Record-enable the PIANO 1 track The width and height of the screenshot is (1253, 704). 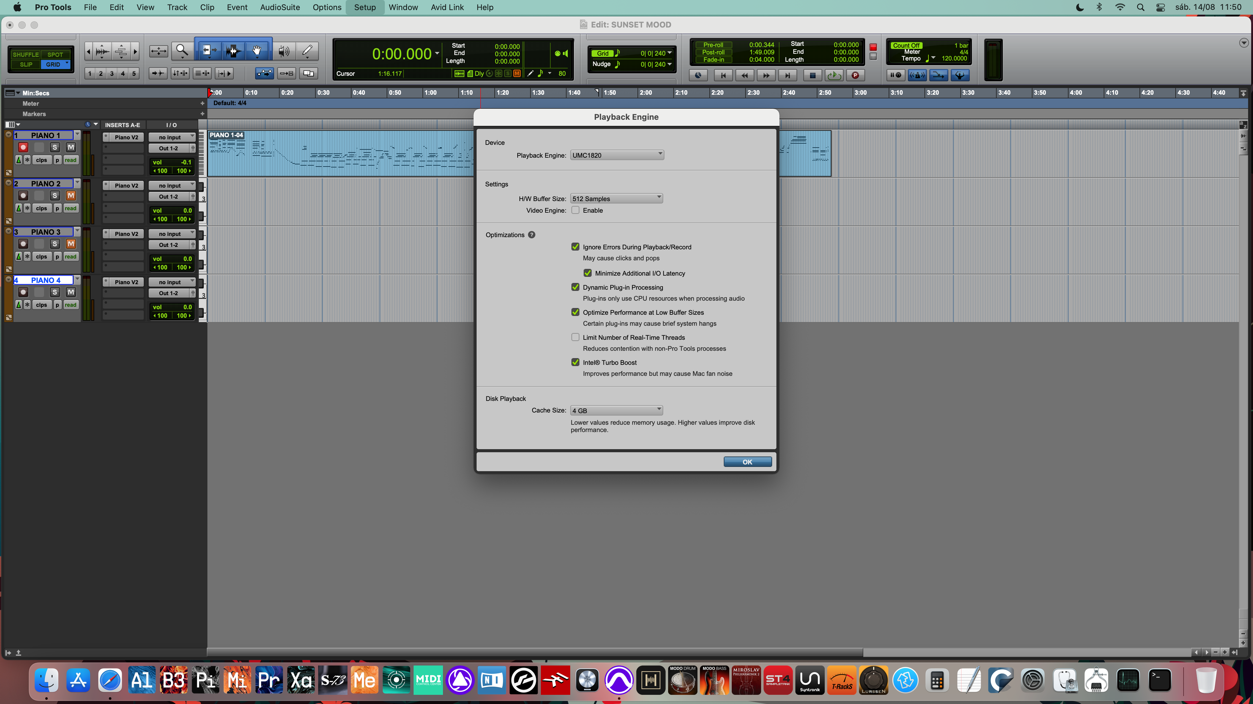pyautogui.click(x=23, y=147)
